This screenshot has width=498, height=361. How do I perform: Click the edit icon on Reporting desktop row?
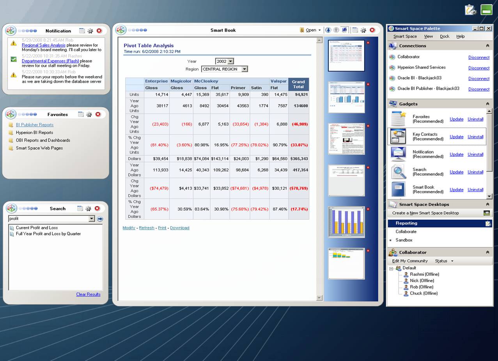[488, 223]
